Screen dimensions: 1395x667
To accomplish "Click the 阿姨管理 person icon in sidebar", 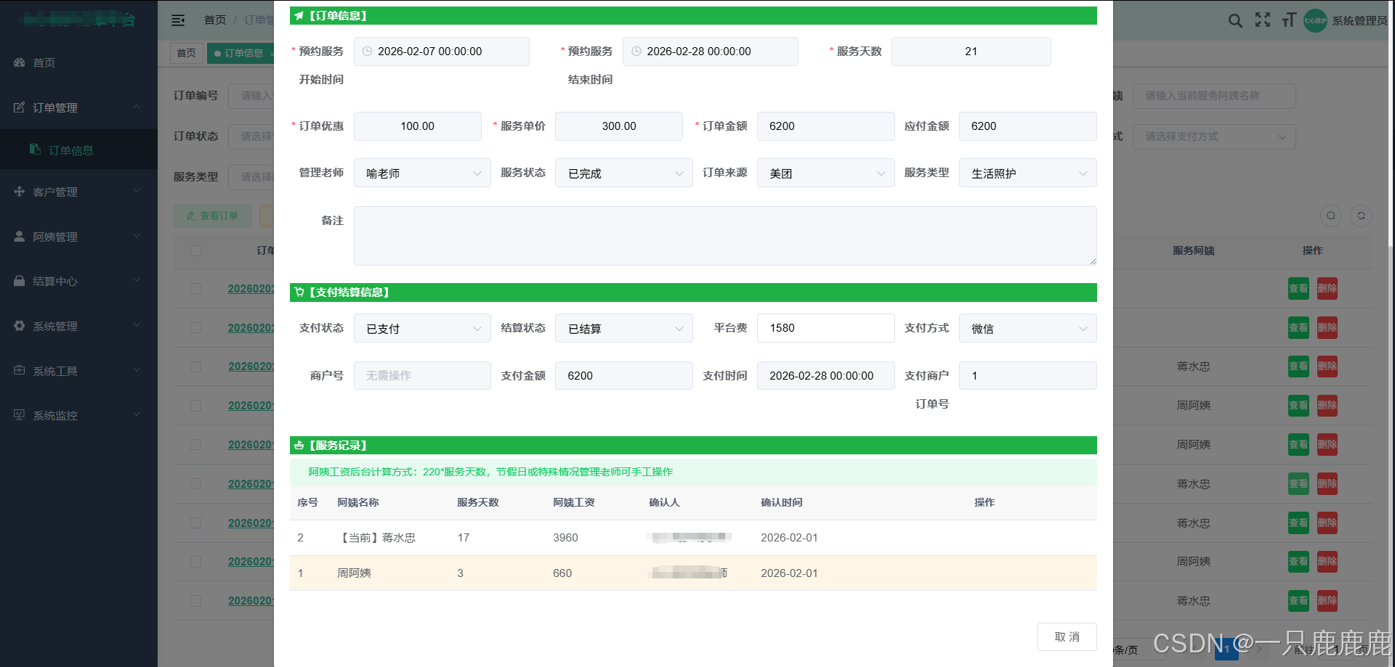I will pos(20,237).
